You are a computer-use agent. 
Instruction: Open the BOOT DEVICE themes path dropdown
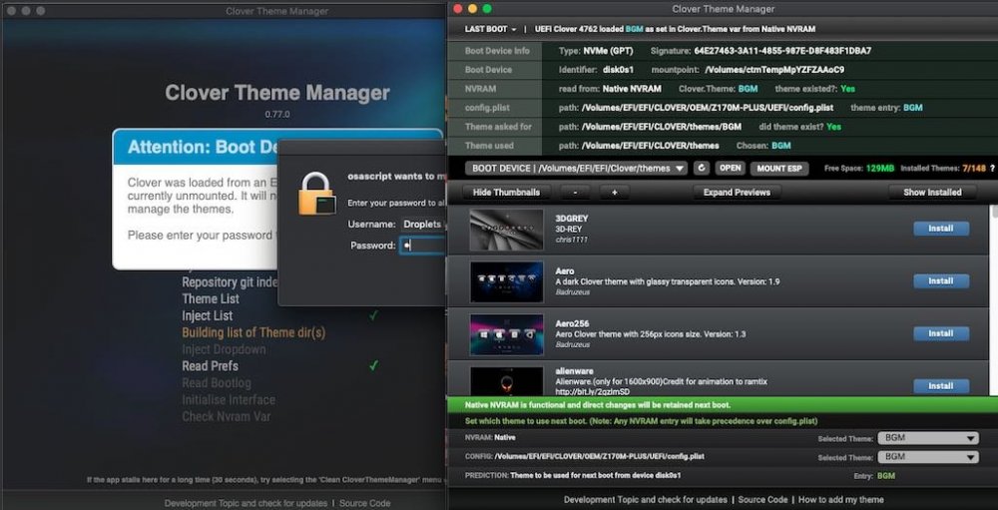(x=576, y=168)
